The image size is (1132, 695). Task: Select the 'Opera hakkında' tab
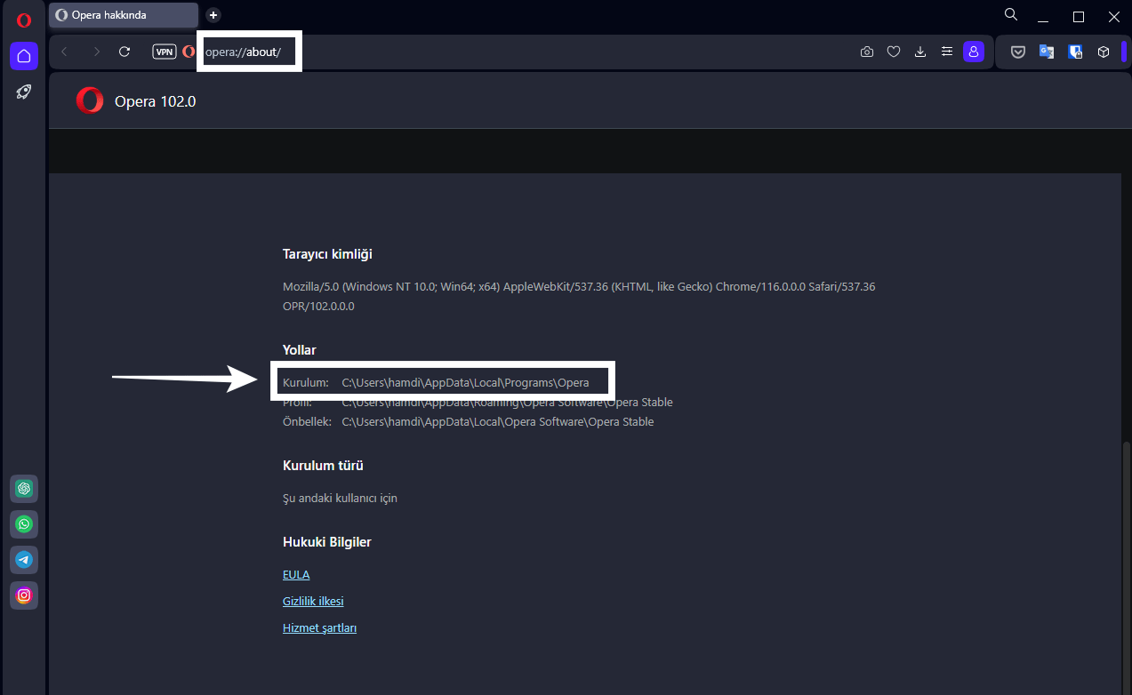[124, 15]
